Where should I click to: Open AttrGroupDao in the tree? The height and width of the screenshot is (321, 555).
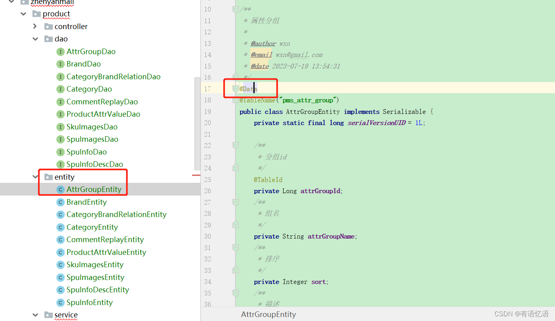pyautogui.click(x=91, y=52)
